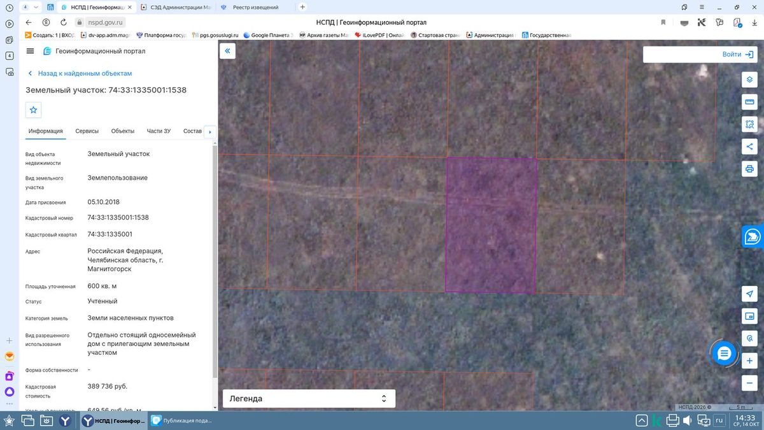This screenshot has width=764, height=430.
Task: Zoom out on the map
Action: click(x=749, y=382)
